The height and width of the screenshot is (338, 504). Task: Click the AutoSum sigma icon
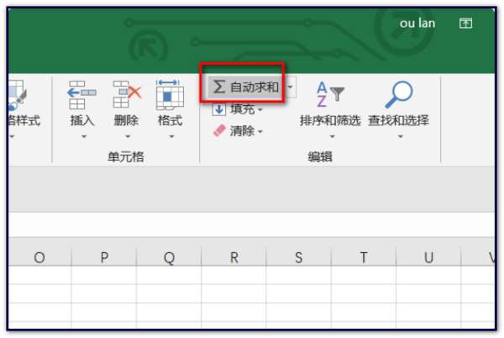tap(219, 87)
